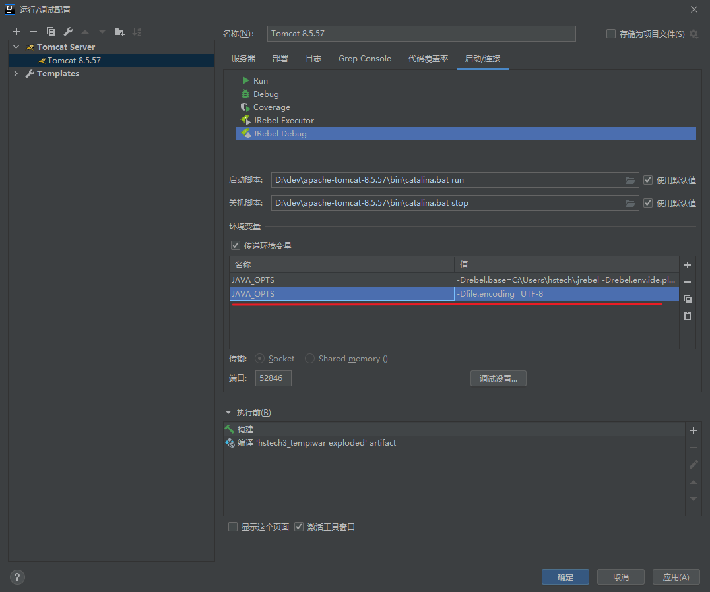This screenshot has height=592, width=710.
Task: Select Tomcat 8.5.57 configuration in tree
Action: (112, 60)
